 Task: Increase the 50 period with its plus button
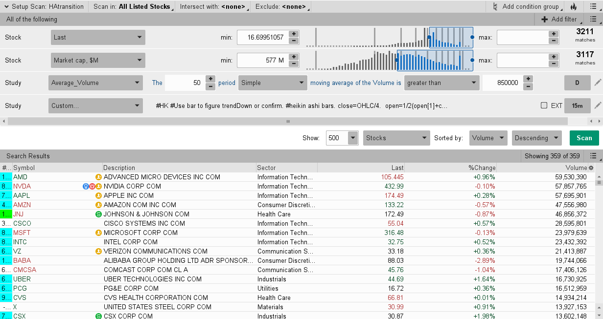210,79
